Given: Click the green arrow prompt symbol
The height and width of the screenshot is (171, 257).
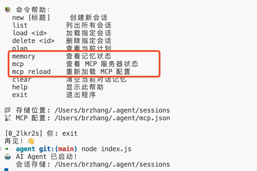Looking at the screenshot, I should [7, 149].
